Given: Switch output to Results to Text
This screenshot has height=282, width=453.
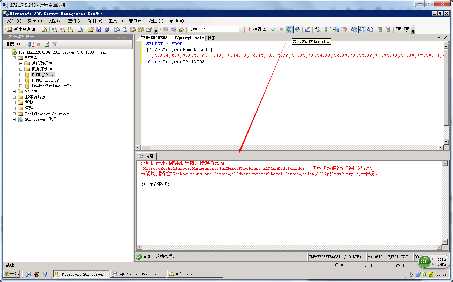Looking at the screenshot, I should click(354, 29).
